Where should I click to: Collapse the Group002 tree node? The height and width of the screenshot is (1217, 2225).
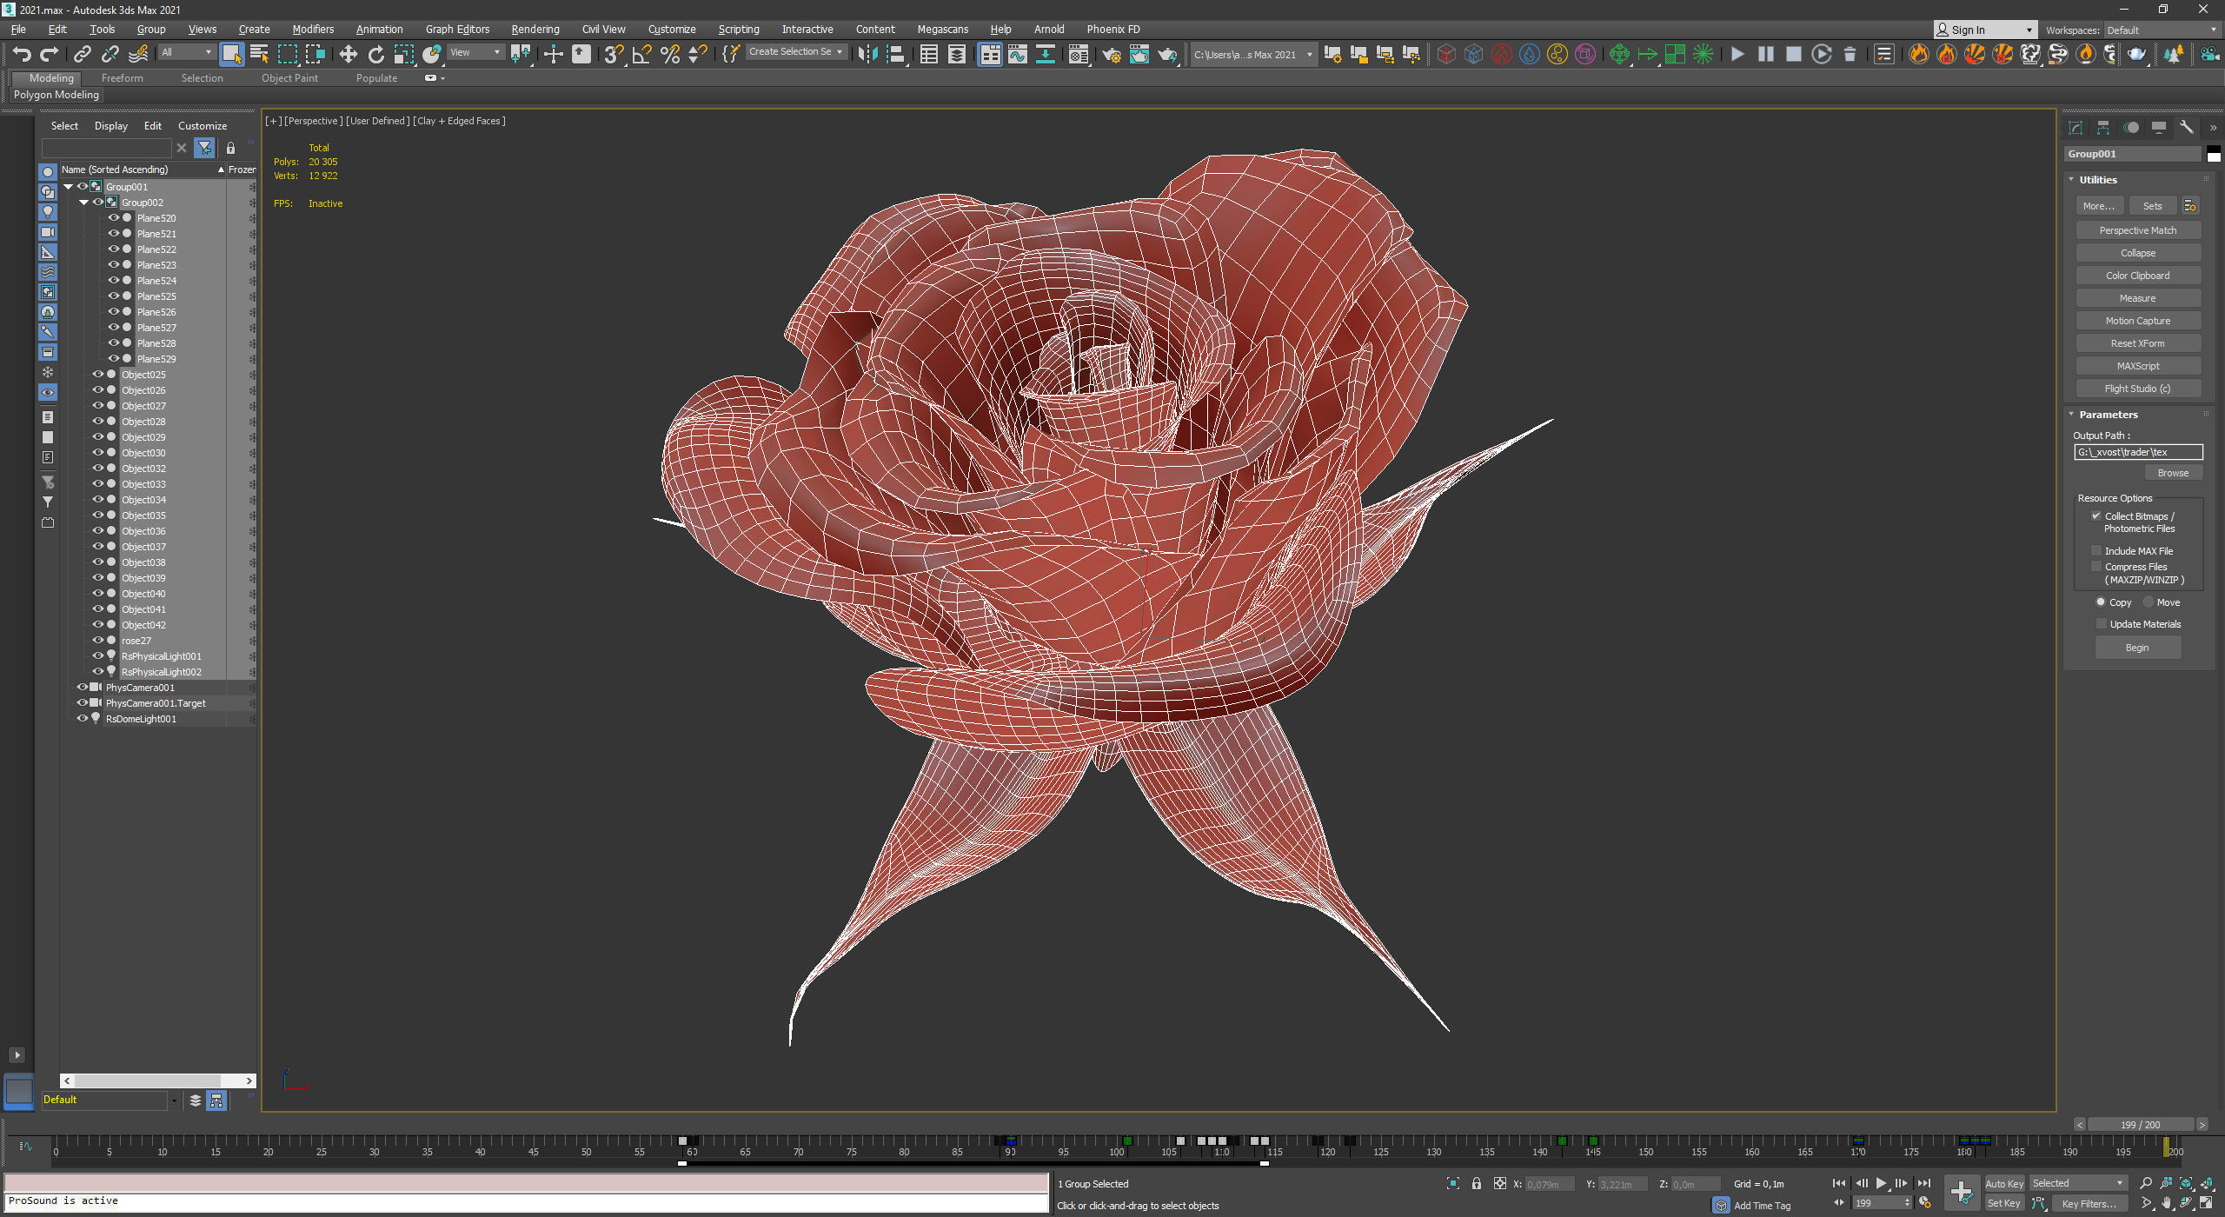(83, 203)
